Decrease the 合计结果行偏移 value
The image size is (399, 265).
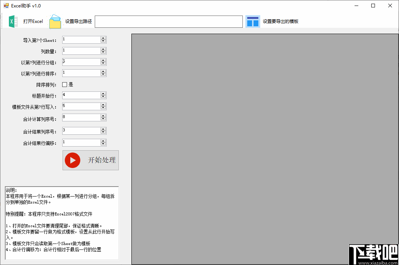(x=103, y=144)
